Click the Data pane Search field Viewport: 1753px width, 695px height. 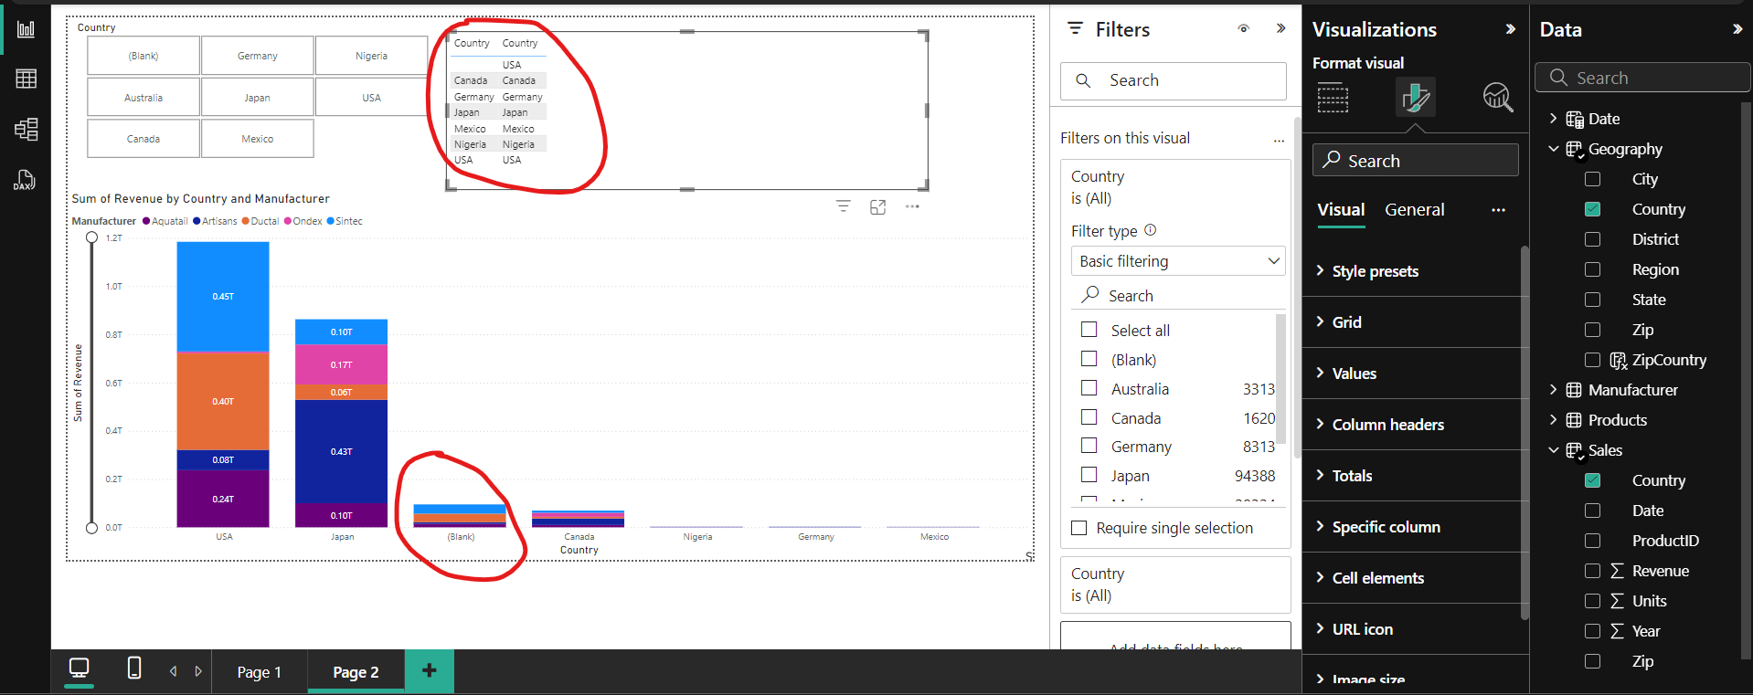click(x=1641, y=78)
